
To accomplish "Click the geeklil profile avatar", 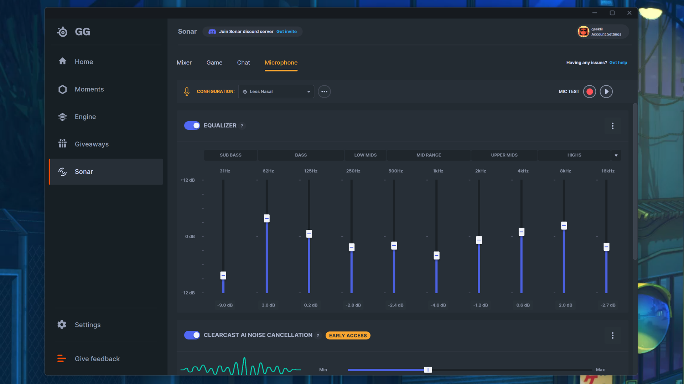I will click(583, 32).
